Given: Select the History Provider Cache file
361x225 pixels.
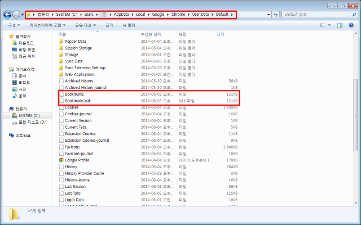Looking at the screenshot, I should click(x=85, y=173).
